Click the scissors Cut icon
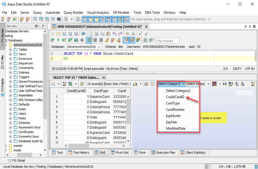 96,34
